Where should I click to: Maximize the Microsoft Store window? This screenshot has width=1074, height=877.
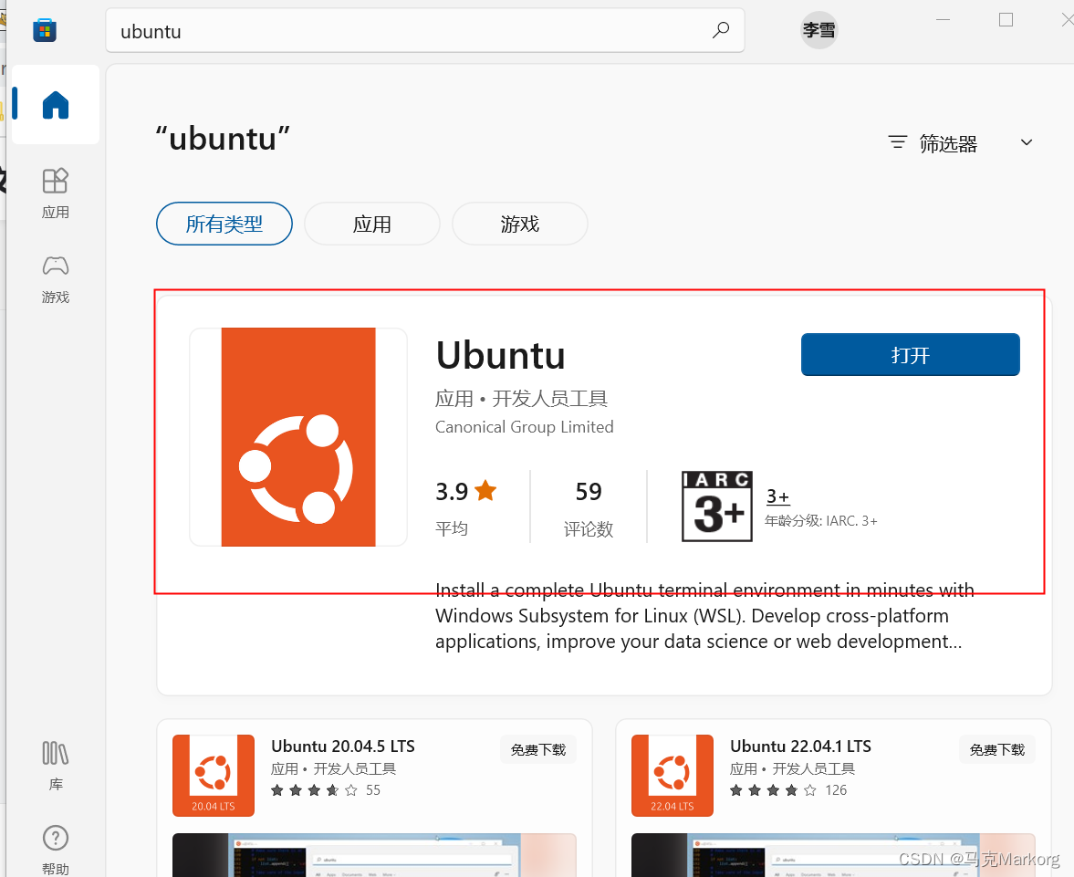(x=1006, y=20)
